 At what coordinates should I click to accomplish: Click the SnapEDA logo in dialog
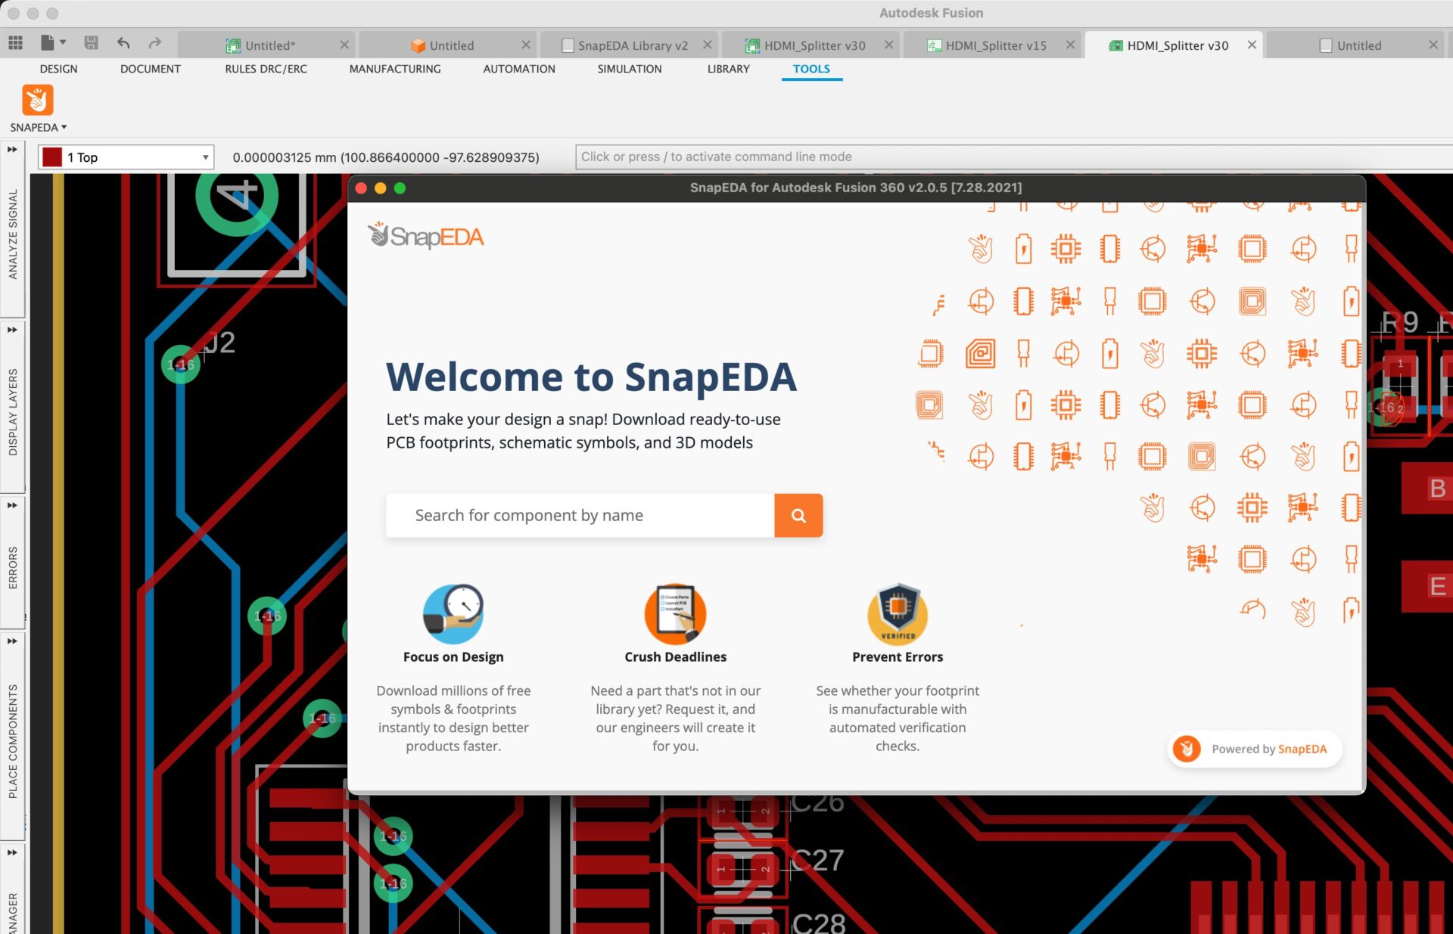(x=426, y=236)
